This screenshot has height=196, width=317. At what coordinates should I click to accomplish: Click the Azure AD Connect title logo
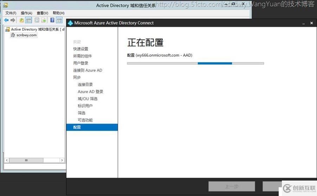point(70,23)
